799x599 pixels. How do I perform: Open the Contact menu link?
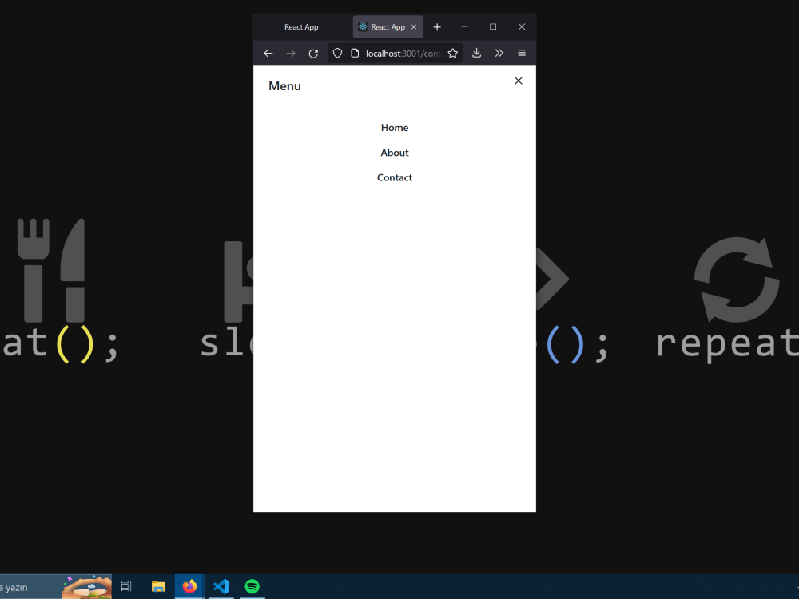click(x=395, y=178)
